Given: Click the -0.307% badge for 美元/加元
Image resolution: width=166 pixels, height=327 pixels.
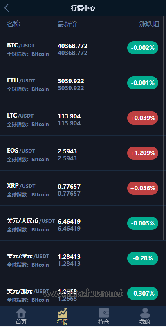Looking at the screenshot, I should point(143,294).
